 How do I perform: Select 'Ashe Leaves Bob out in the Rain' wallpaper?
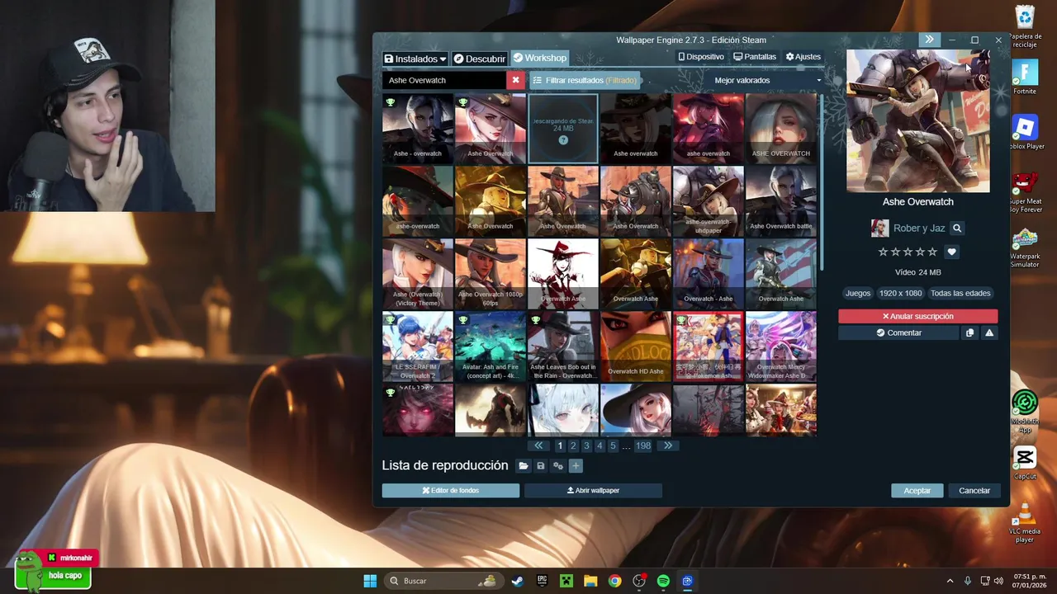563,346
